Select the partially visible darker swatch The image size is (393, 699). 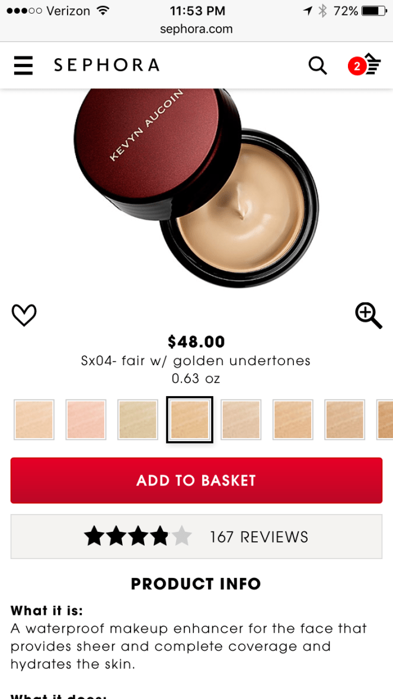point(385,420)
